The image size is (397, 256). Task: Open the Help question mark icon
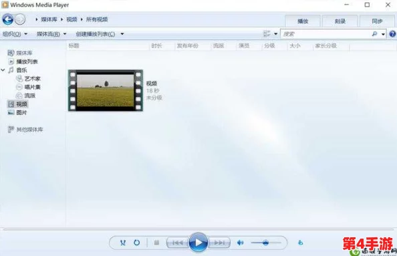click(x=392, y=34)
